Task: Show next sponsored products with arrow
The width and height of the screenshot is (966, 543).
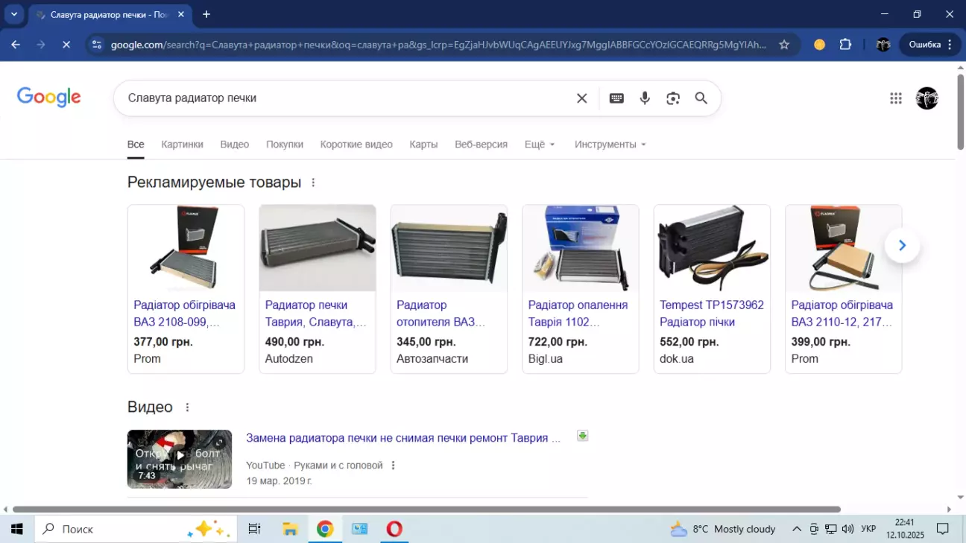Action: point(902,246)
